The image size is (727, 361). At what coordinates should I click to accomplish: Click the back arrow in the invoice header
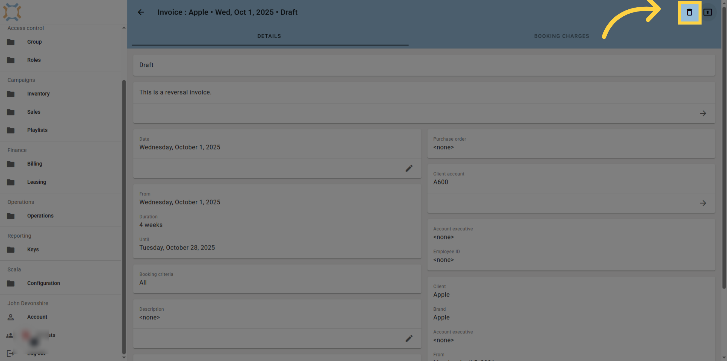pyautogui.click(x=141, y=12)
